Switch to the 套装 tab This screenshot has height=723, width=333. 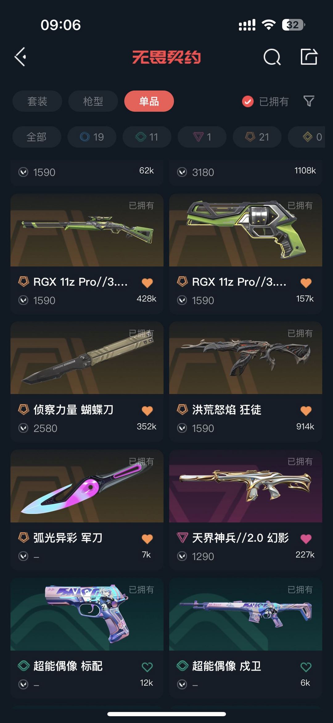37,101
